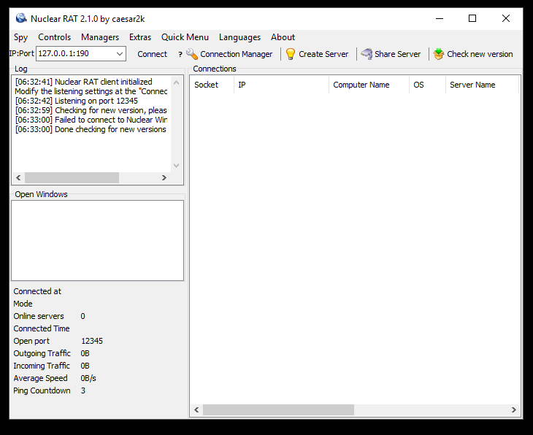Click the Check new version download icon
The image size is (533, 435).
pos(439,54)
